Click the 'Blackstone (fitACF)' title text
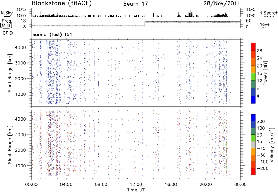The image size is (278, 192). pos(62,3)
